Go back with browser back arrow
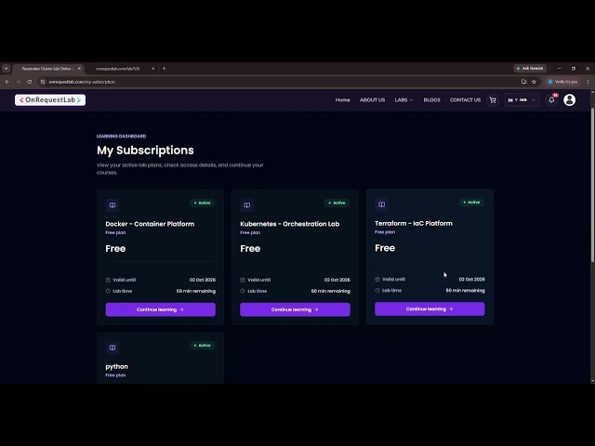The width and height of the screenshot is (595, 446). (x=7, y=82)
